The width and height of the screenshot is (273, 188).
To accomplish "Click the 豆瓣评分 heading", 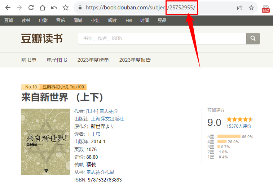I will point(216,110).
